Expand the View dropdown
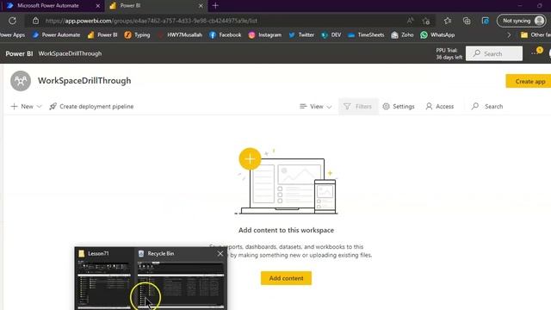 [x=316, y=107]
